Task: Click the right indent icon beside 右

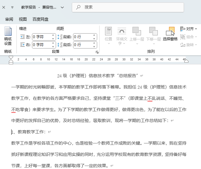Action: coord(23,45)
